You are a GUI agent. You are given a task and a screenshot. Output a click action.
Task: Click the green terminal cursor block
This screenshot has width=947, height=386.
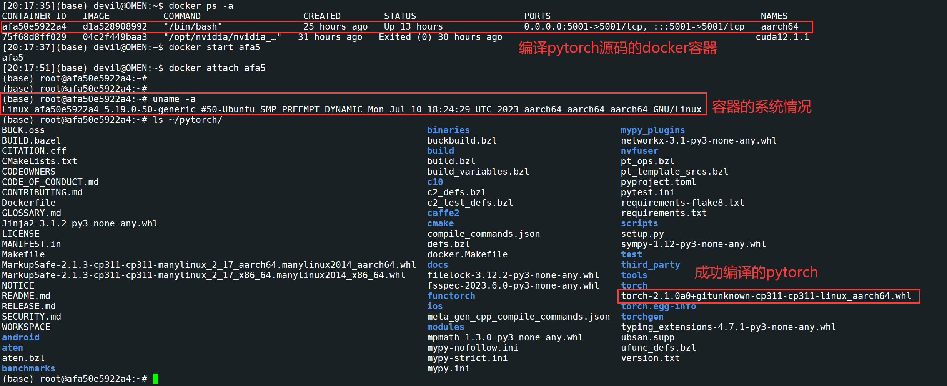[x=155, y=379]
